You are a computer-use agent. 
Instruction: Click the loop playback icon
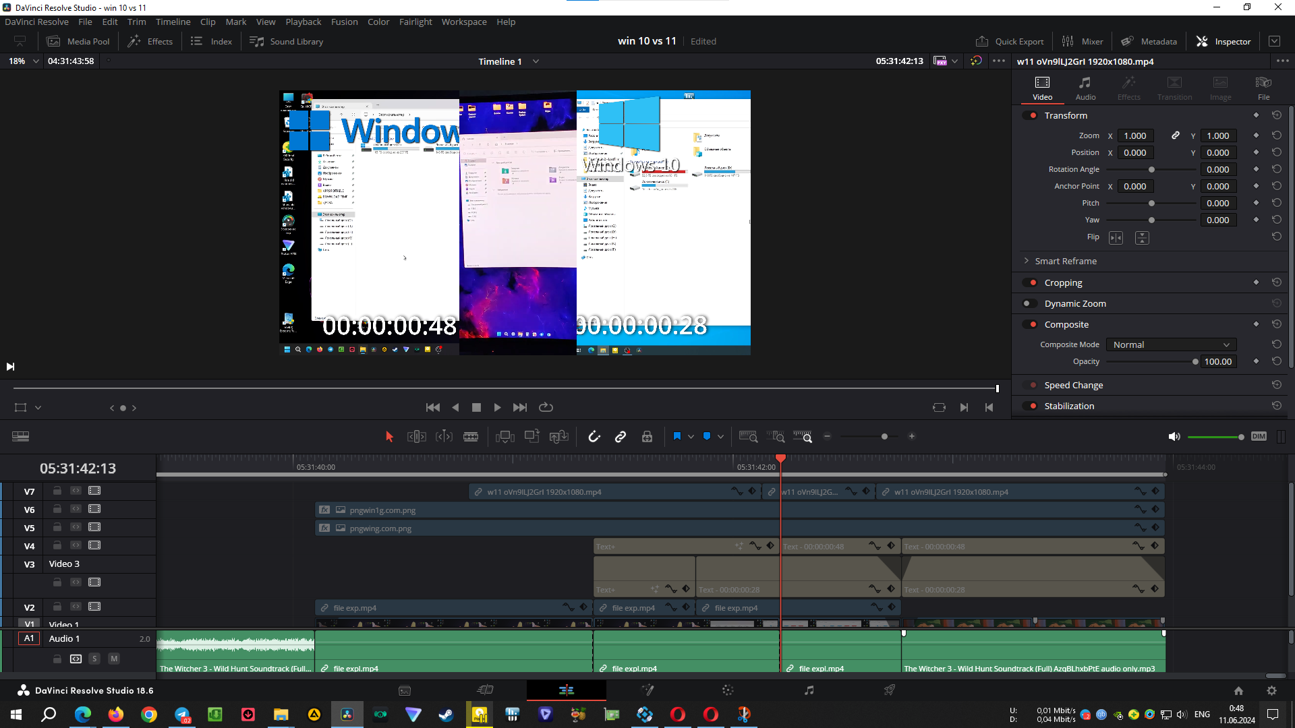tap(546, 407)
